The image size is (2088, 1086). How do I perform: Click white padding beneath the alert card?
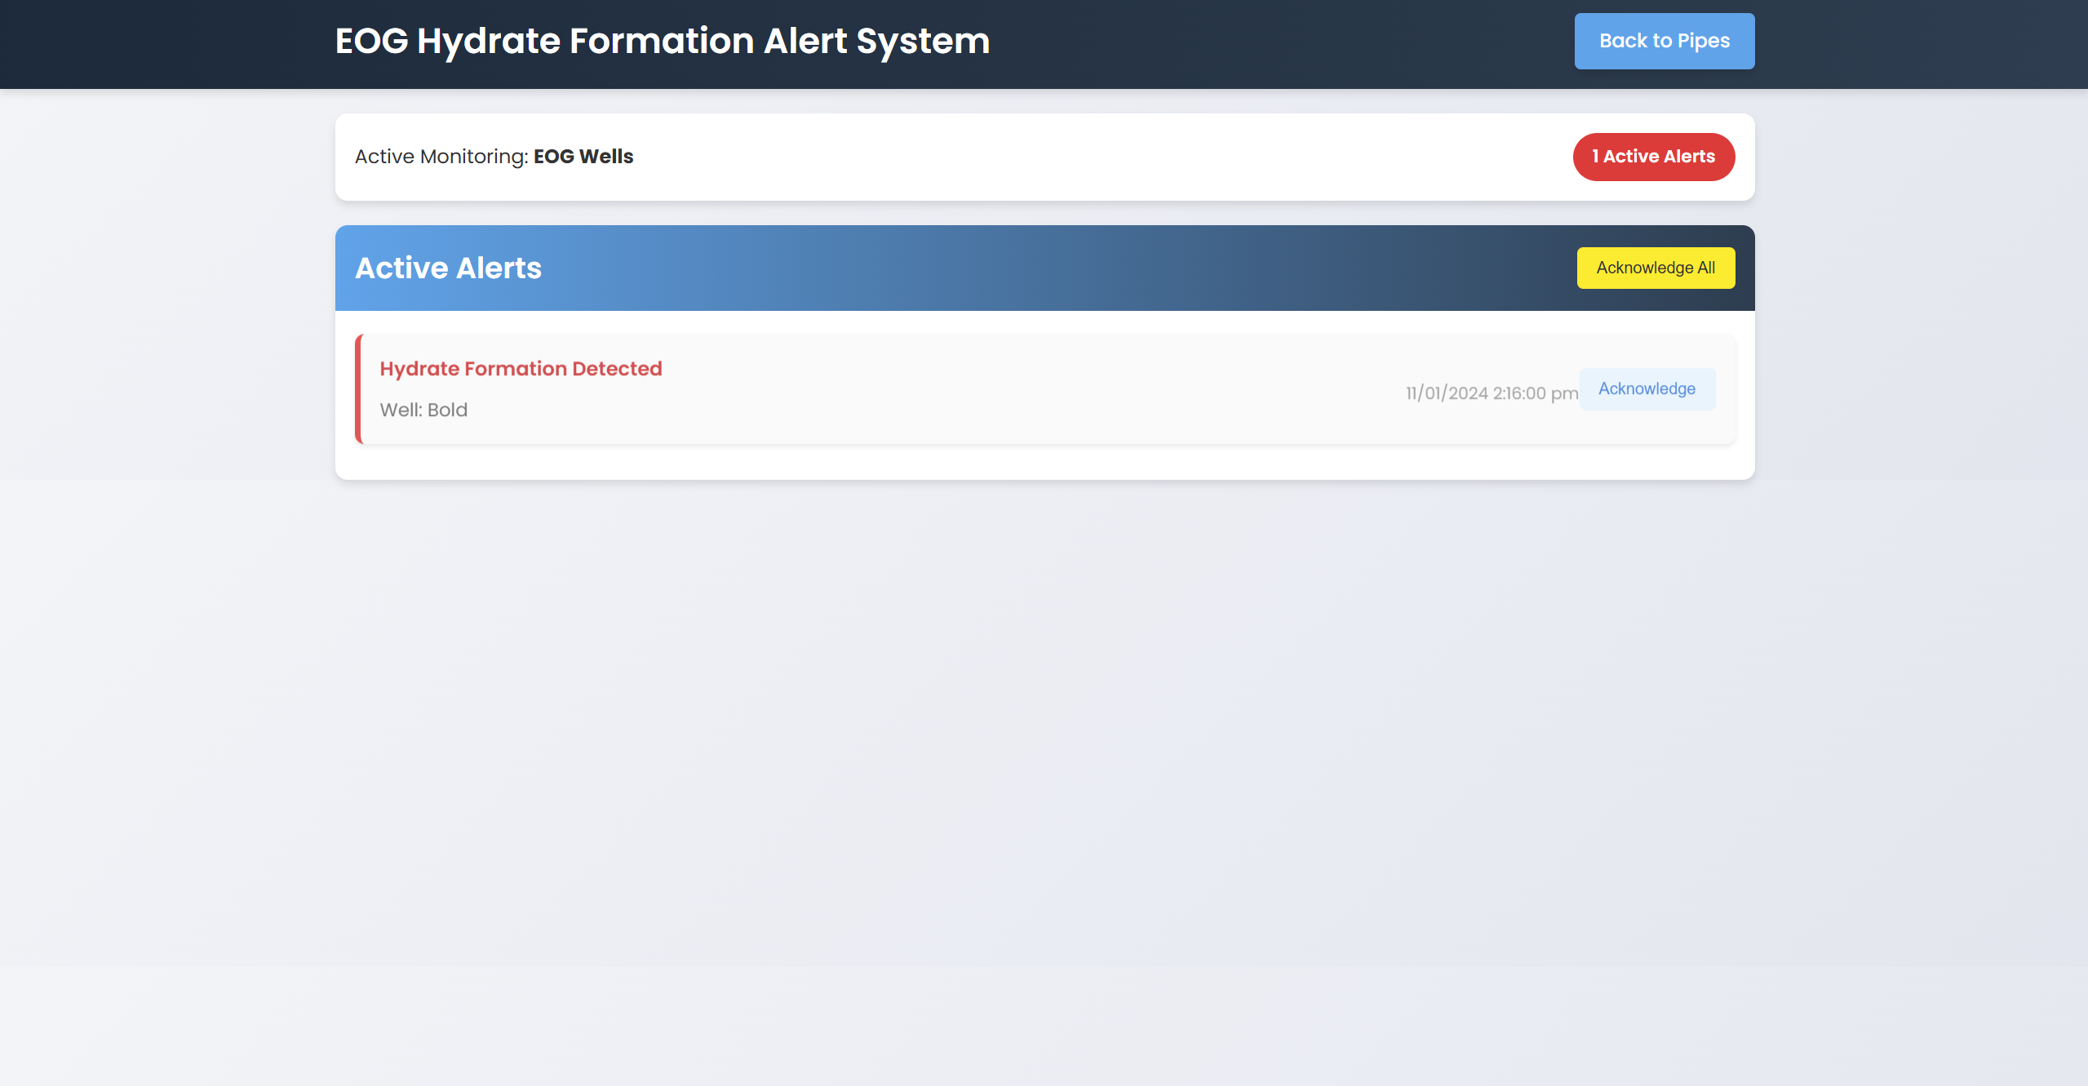click(x=1044, y=463)
